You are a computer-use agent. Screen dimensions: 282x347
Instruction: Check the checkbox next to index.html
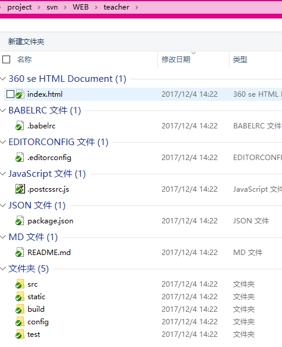pyautogui.click(x=10, y=94)
